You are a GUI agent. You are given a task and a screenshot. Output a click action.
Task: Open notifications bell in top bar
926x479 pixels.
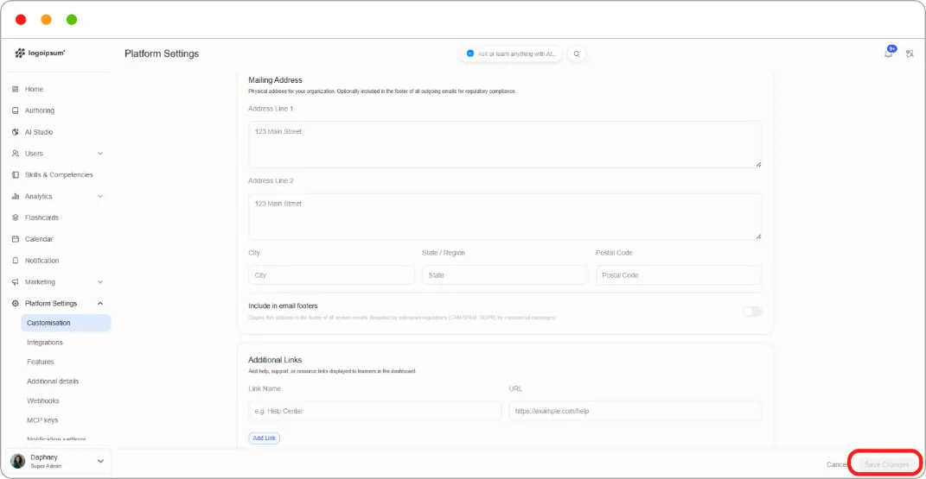click(x=888, y=53)
